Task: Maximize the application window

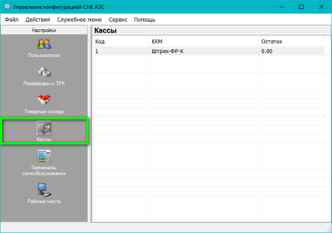Action: 301,7
